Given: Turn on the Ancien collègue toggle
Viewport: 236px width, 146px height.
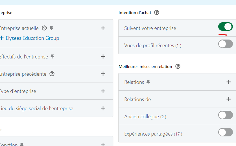Looking at the screenshot, I should pos(225,115).
